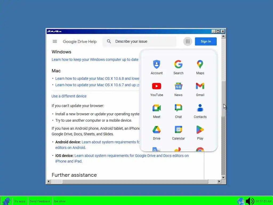
Task: Click the Windows section heading
Action: (62, 52)
